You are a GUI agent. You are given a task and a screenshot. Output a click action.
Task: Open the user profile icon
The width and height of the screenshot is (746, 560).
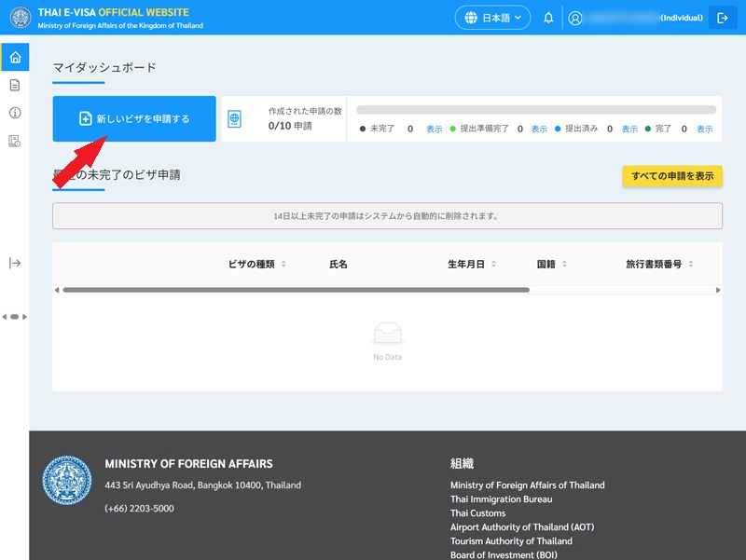574,18
